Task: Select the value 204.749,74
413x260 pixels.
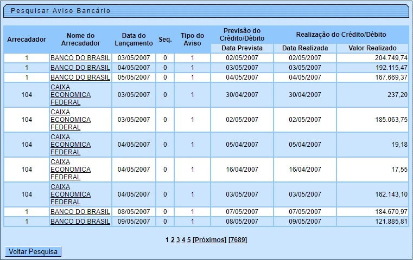Action: 391,58
